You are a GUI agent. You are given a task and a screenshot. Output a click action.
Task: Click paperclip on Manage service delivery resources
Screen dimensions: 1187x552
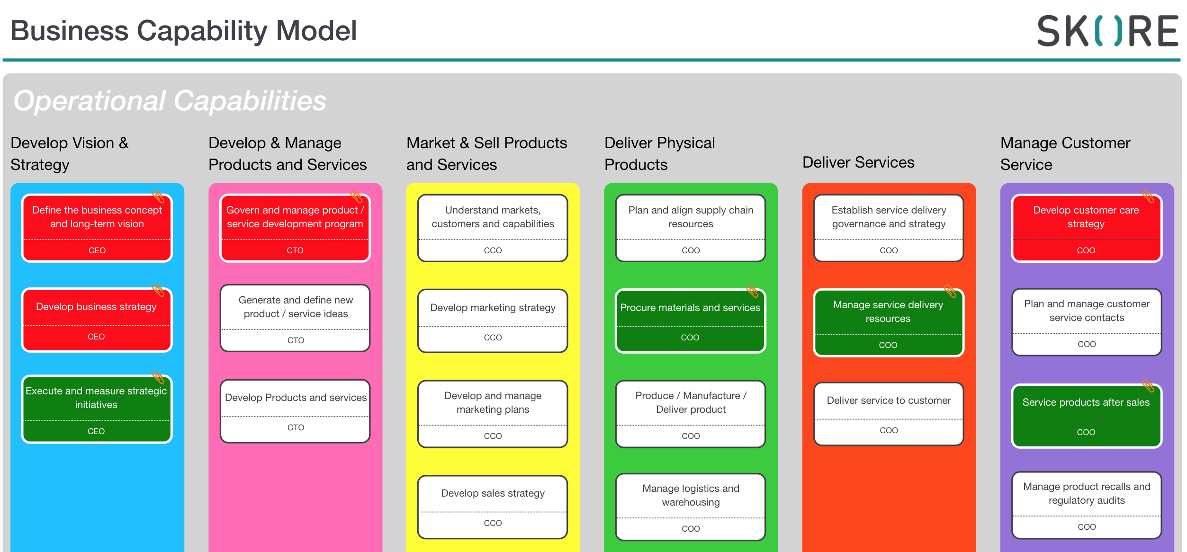(x=950, y=291)
